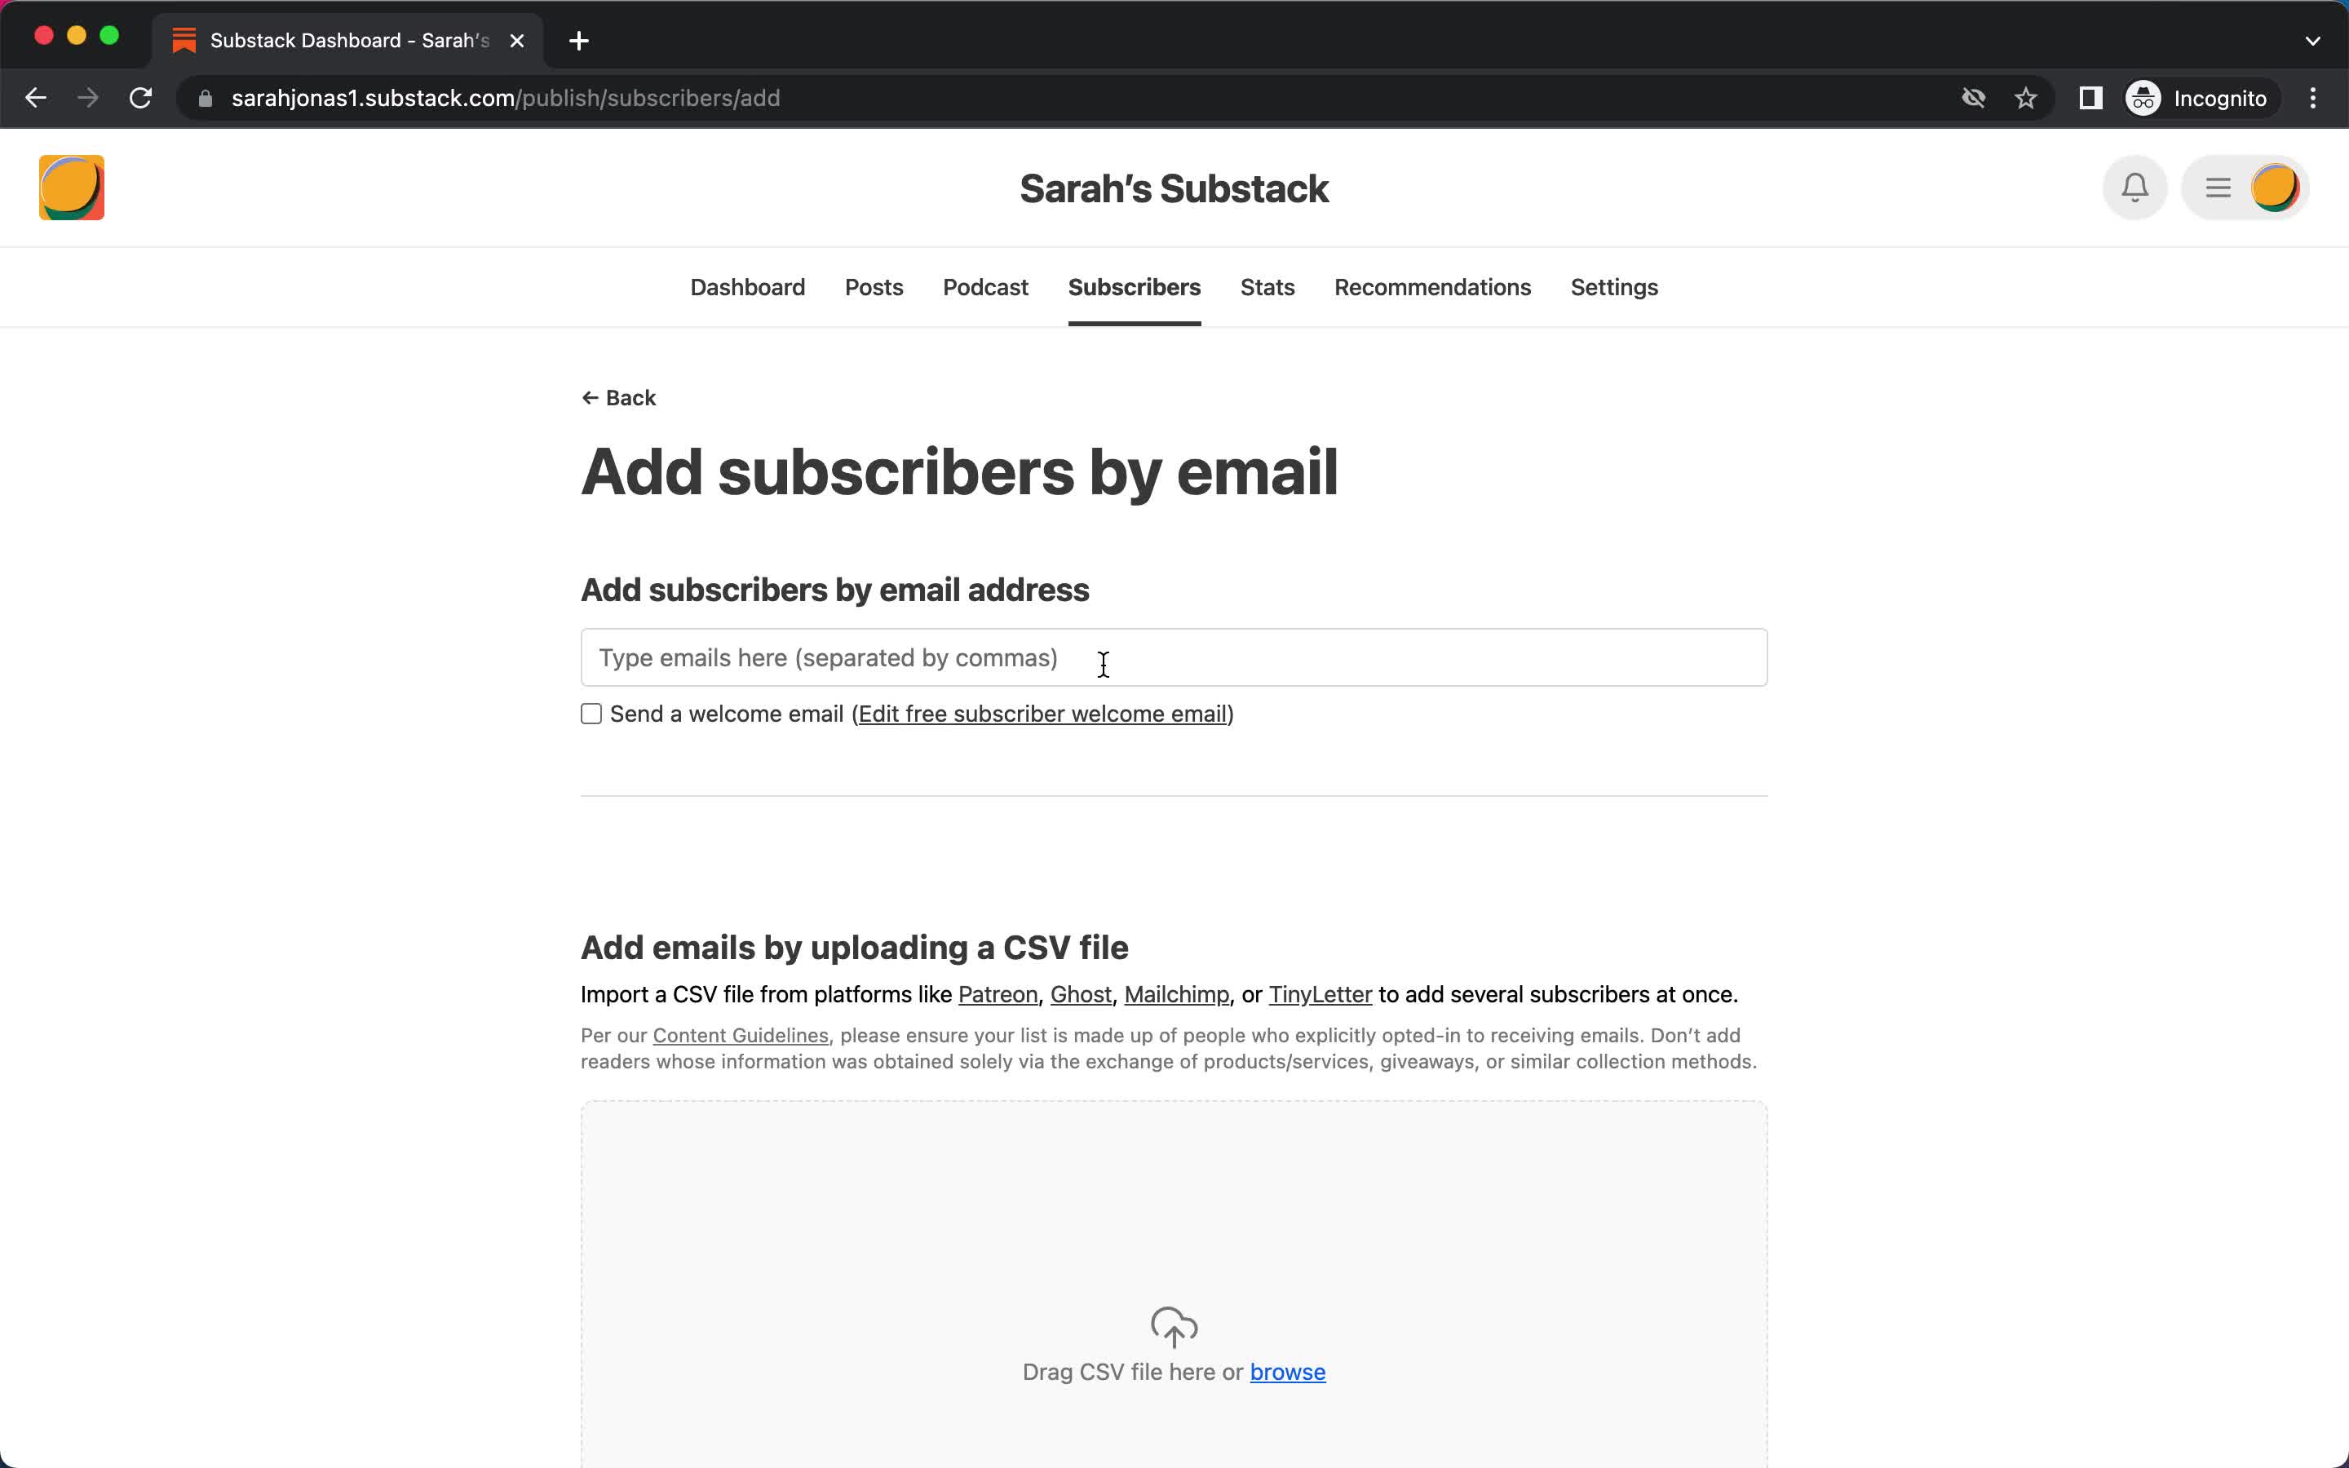The image size is (2349, 1468).
Task: Click the email address input field
Action: point(1174,657)
